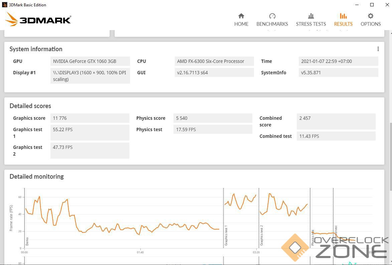Click the vertical scrollbar thumb

391,157
